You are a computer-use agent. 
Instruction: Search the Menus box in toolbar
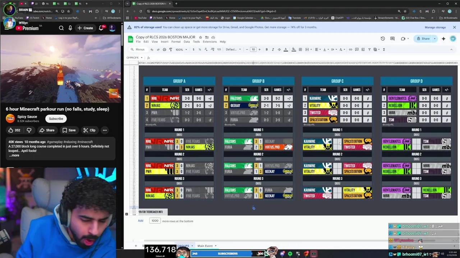138,49
